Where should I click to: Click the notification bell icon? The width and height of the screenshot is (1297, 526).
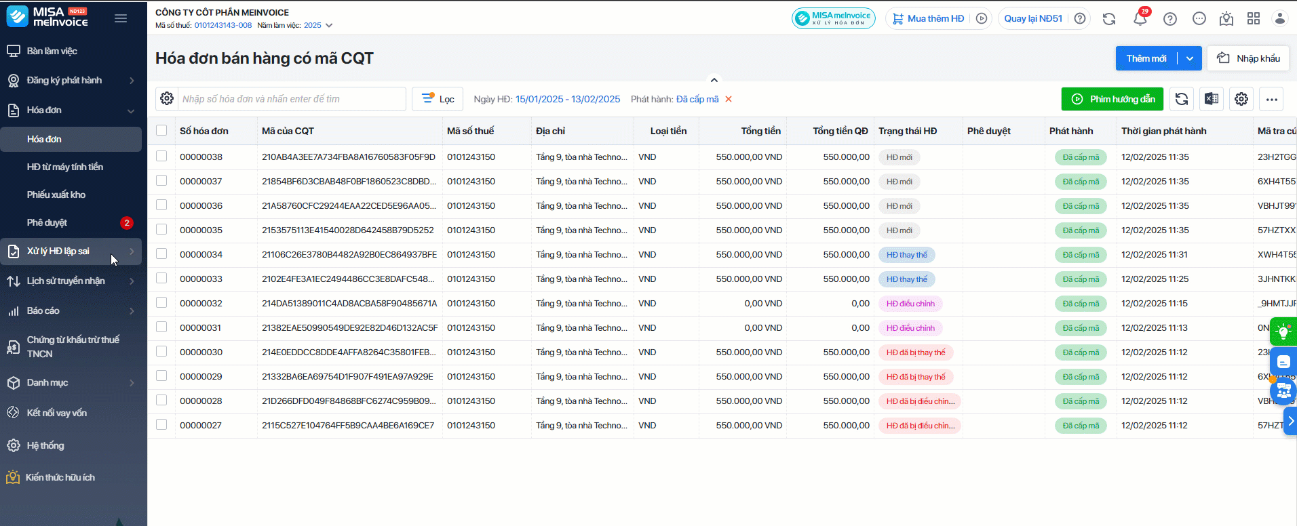(1140, 19)
